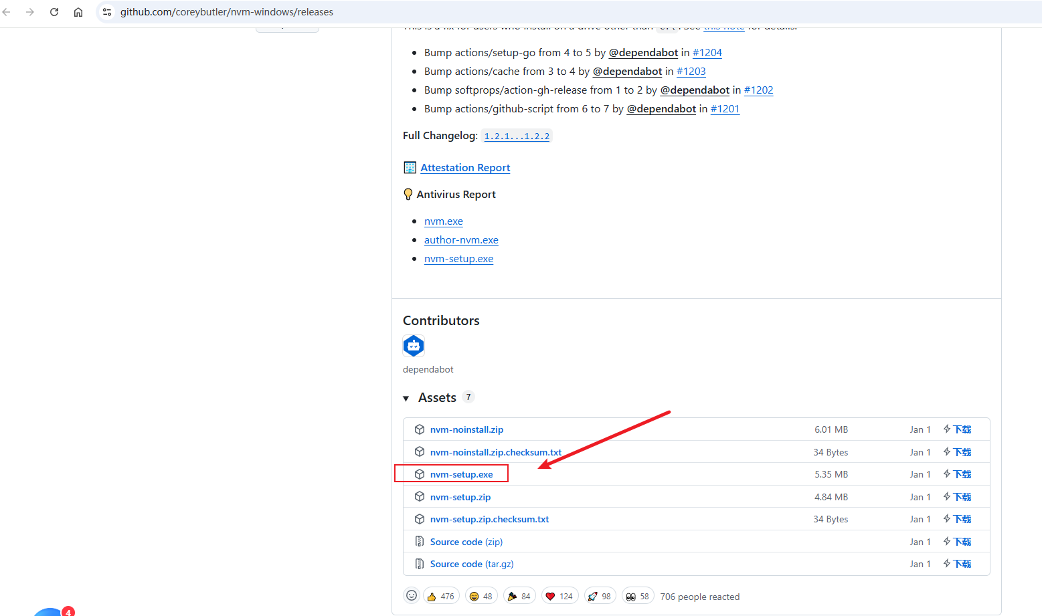Open pull request #1203

coord(691,72)
